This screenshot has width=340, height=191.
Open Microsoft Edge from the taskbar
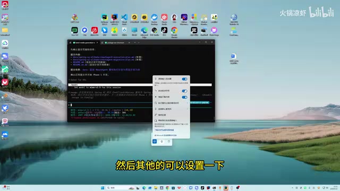point(144,188)
